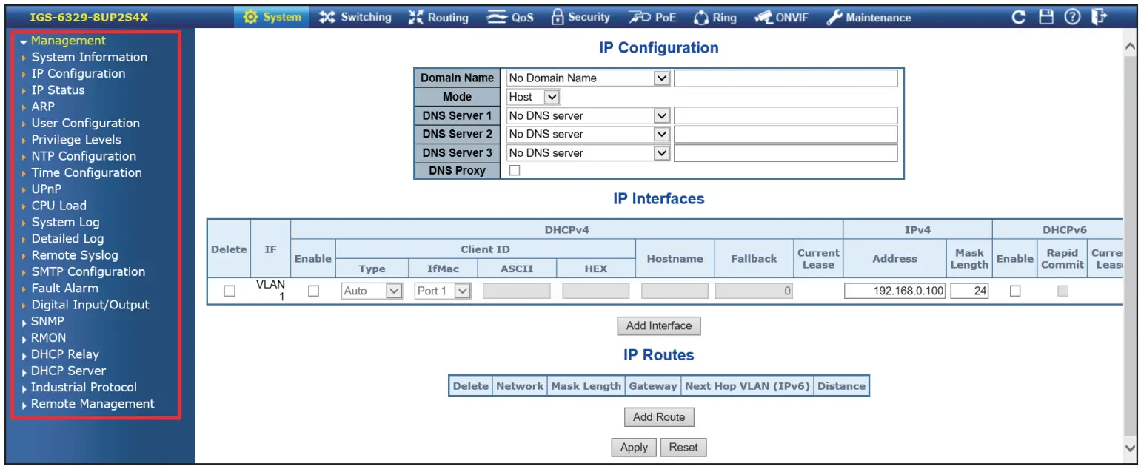
Task: Open the Switching menu tab
Action: 355,17
